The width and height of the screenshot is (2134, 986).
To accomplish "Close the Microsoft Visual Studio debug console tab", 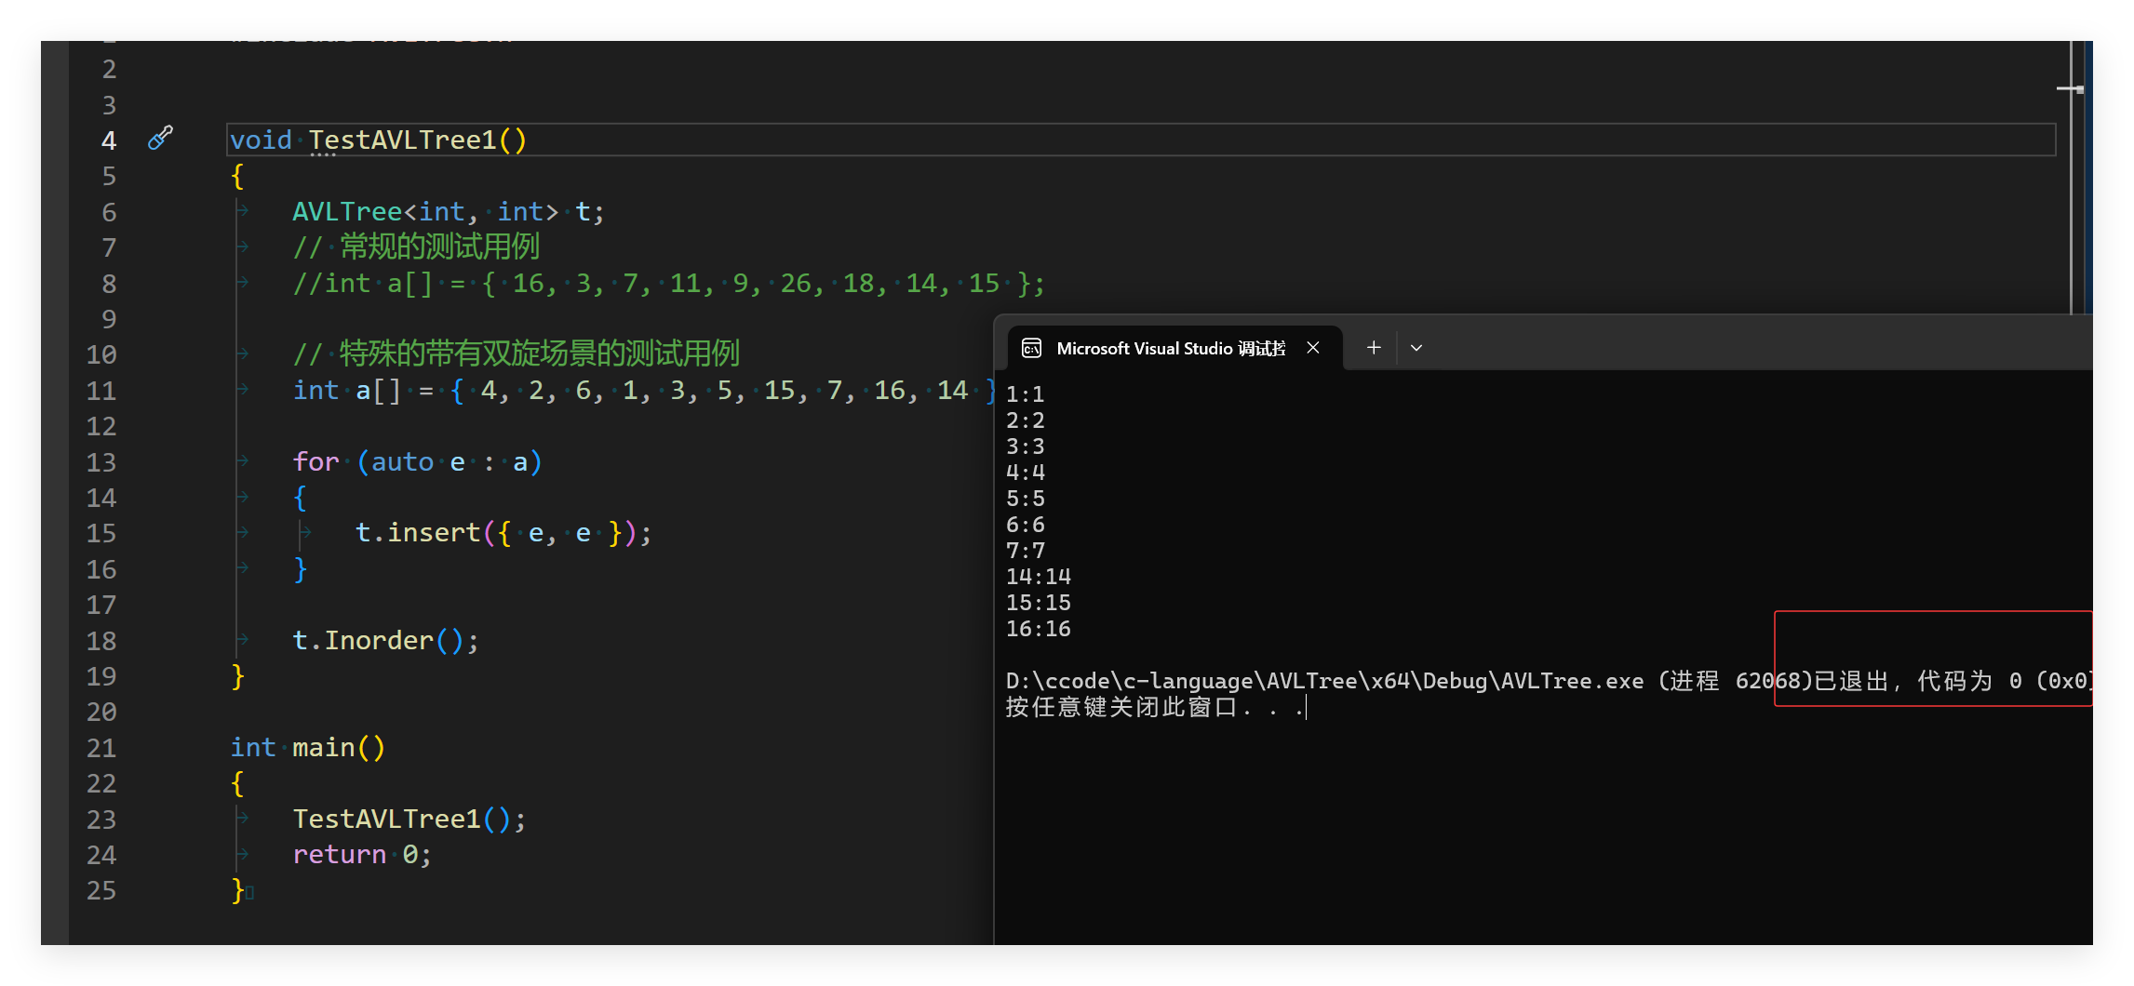I will pyautogui.click(x=1313, y=348).
